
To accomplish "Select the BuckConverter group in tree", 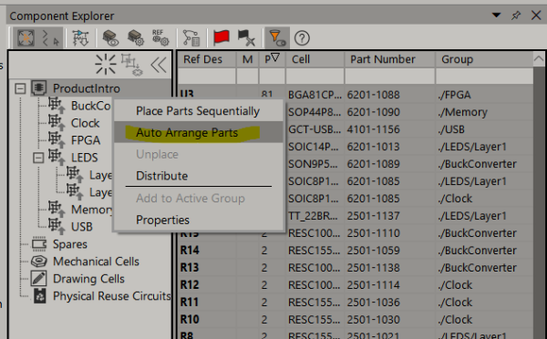I will pos(90,106).
